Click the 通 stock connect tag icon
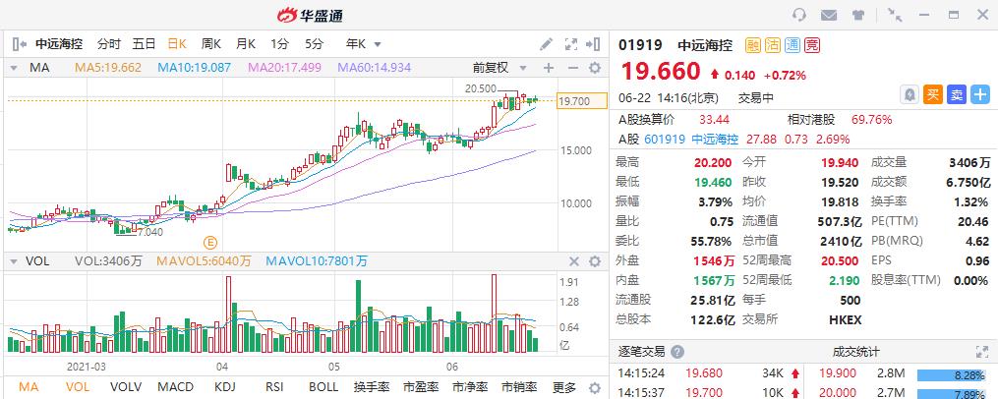Screen dimensions: 998x399 793,44
